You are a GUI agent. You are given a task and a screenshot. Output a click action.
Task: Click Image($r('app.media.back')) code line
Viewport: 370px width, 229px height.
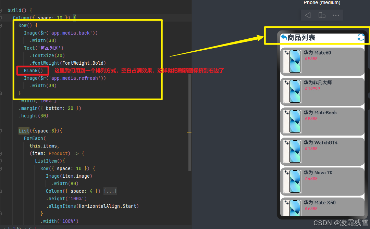tap(61, 33)
